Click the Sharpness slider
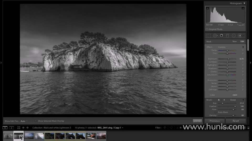 [227, 80]
